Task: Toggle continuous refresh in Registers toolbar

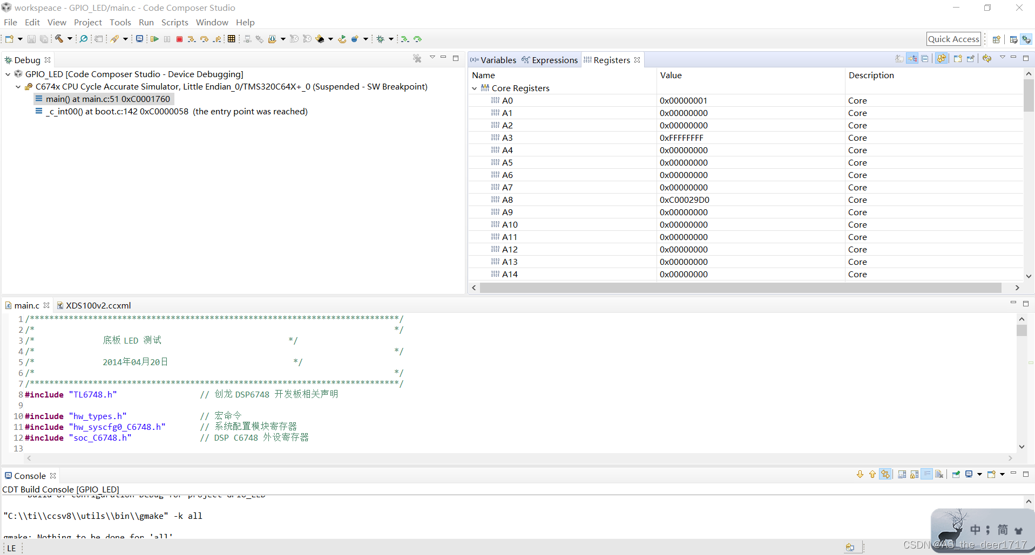Action: 942,58
